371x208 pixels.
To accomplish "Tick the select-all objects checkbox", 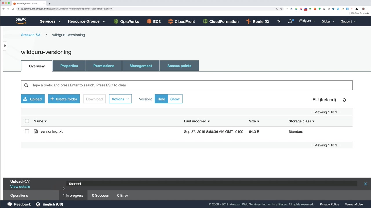I will (27, 121).
